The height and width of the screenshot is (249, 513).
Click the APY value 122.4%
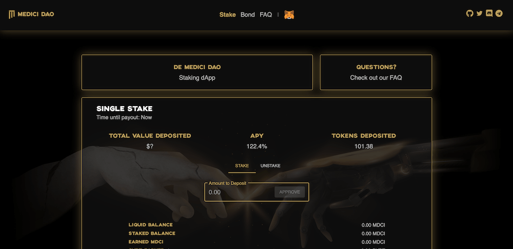tap(256, 147)
